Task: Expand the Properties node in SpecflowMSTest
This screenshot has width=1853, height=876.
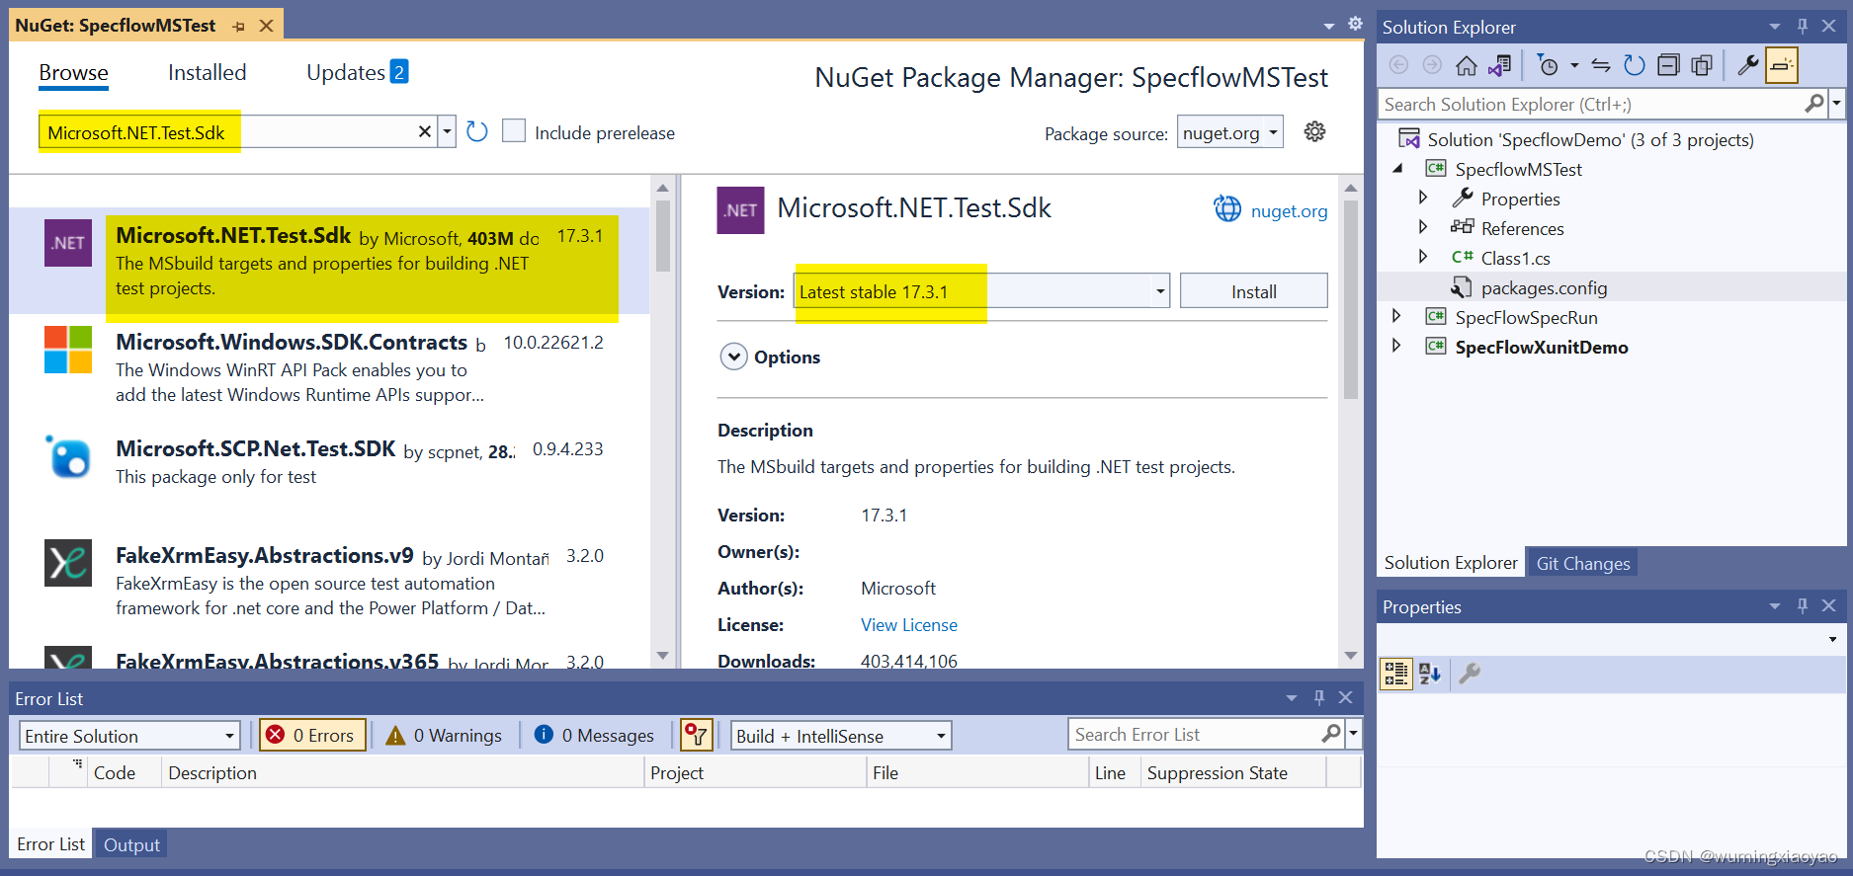Action: [x=1422, y=198]
